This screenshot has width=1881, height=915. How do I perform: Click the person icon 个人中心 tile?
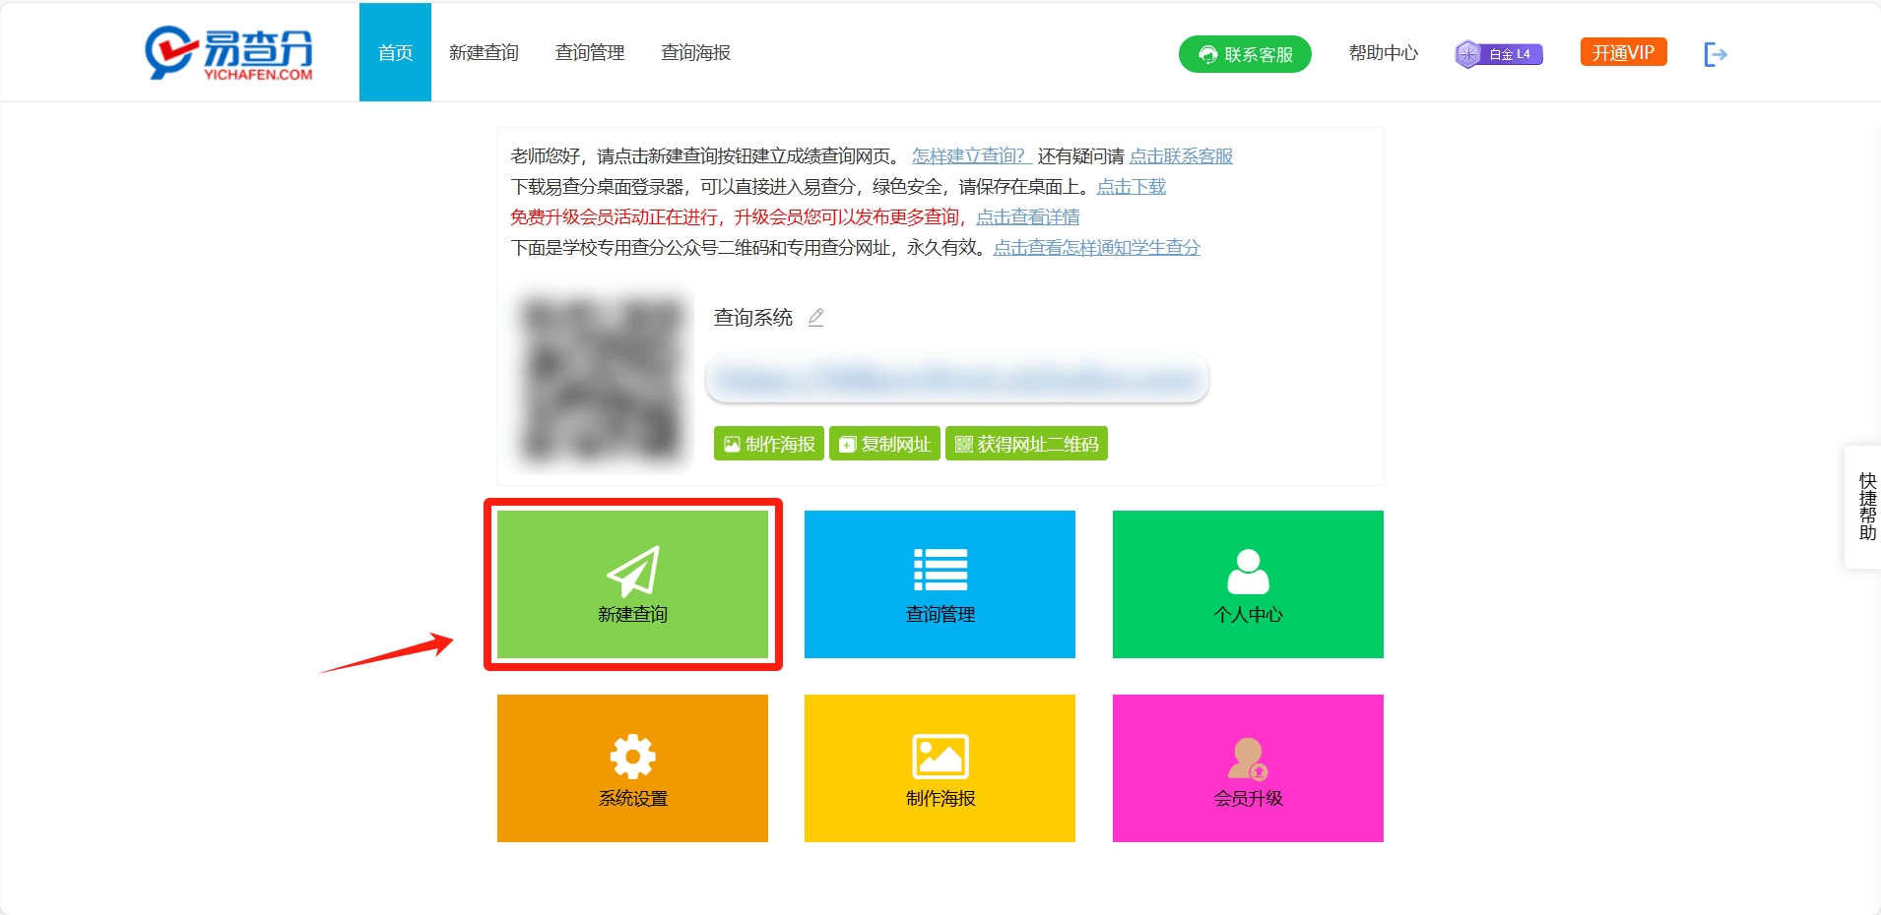[1248, 584]
